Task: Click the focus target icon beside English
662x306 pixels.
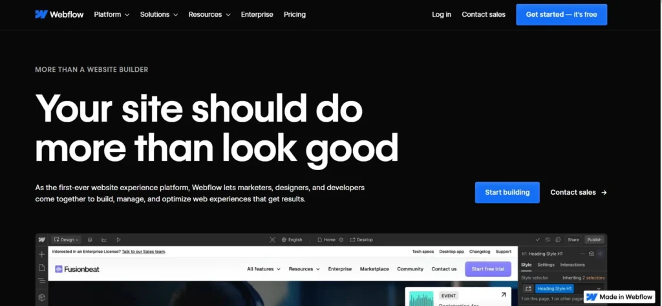Action: coord(273,239)
